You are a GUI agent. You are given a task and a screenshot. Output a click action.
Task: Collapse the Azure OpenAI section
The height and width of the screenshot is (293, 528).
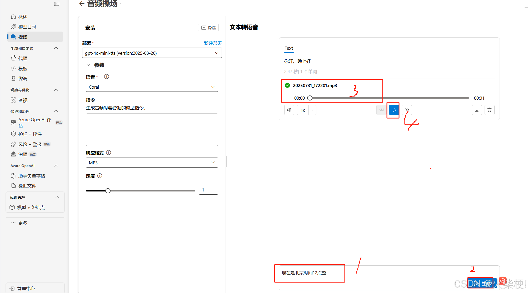56,166
